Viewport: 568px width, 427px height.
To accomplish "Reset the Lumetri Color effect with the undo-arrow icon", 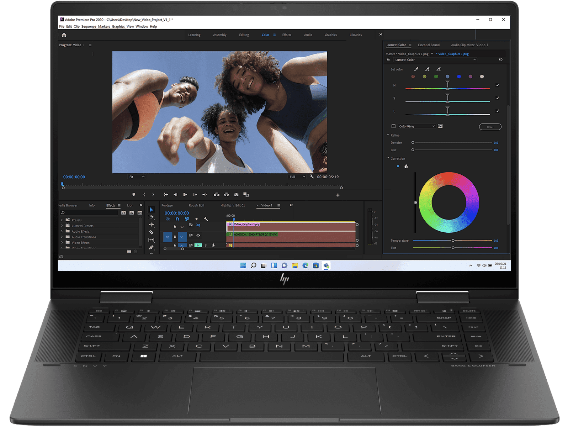I will 500,59.
